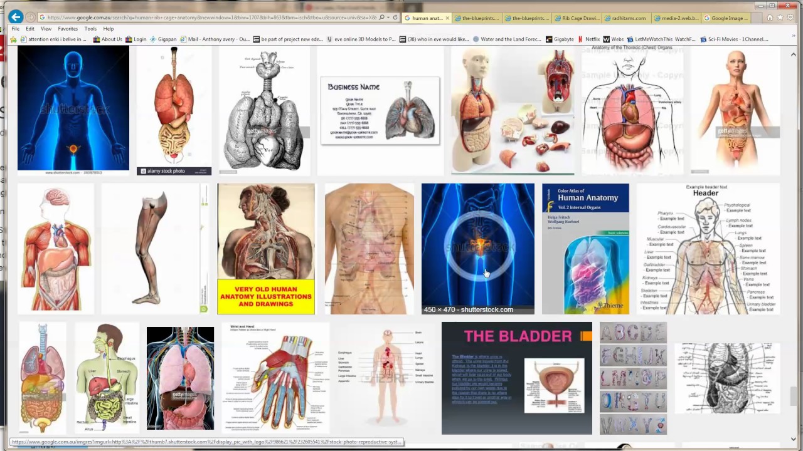This screenshot has height=451, width=803.
Task: Open the View menu
Action: pyautogui.click(x=46, y=29)
